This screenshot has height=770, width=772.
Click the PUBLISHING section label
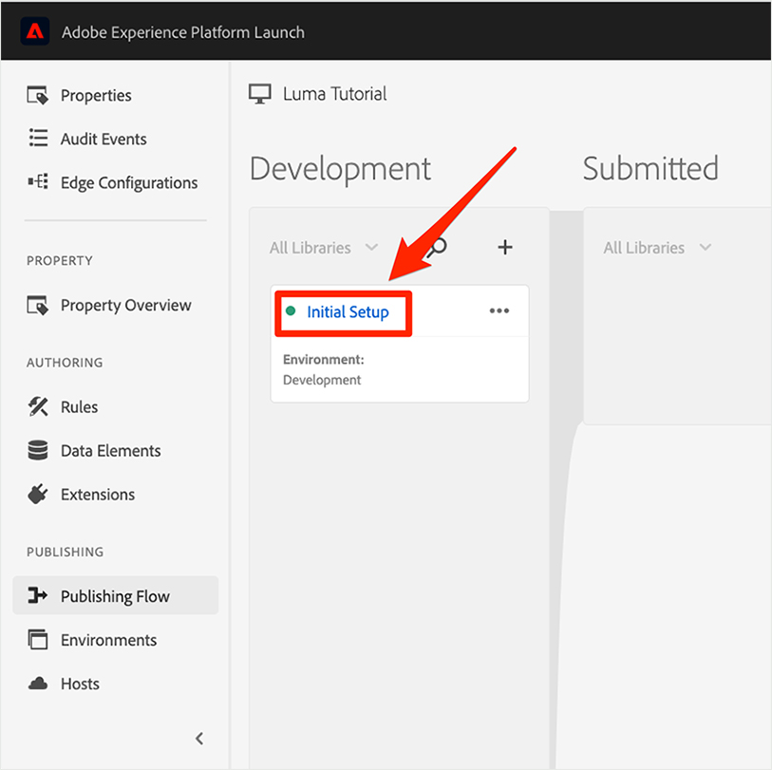65,552
